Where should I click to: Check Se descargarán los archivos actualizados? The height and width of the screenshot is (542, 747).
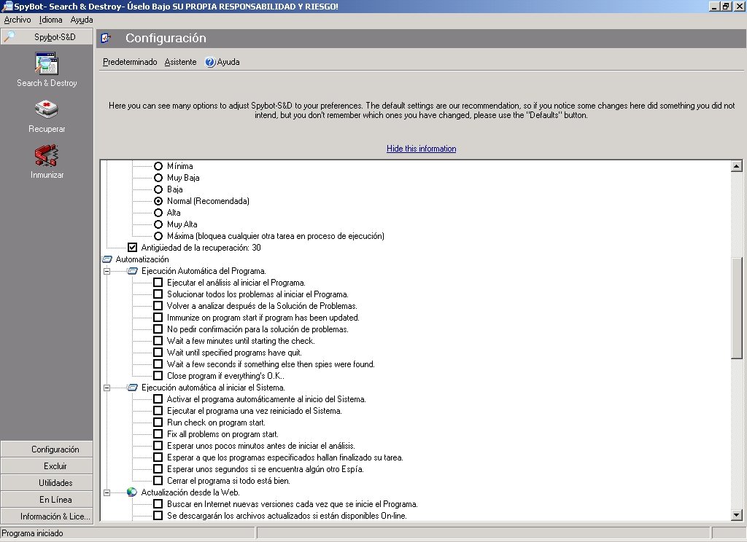pos(158,516)
